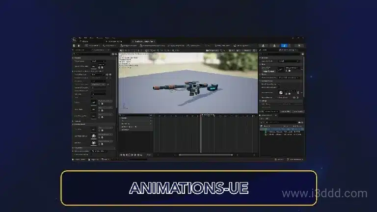Switch to Physics mode icon
The width and height of the screenshot is (377, 212).
299,46
